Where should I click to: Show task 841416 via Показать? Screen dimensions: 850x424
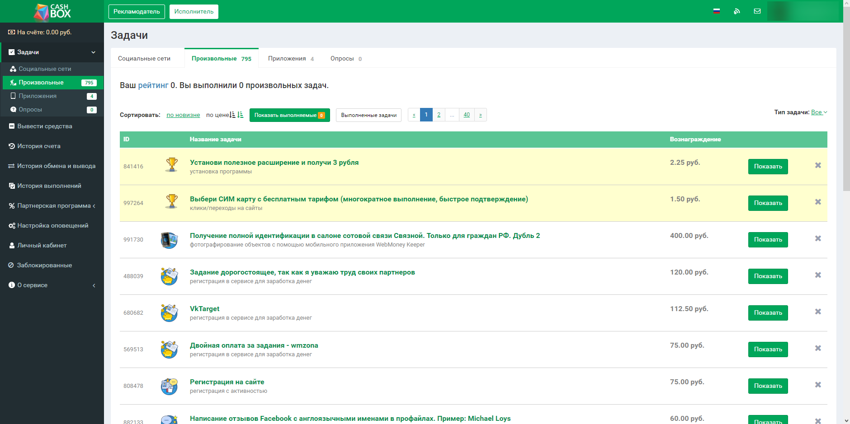(x=768, y=167)
